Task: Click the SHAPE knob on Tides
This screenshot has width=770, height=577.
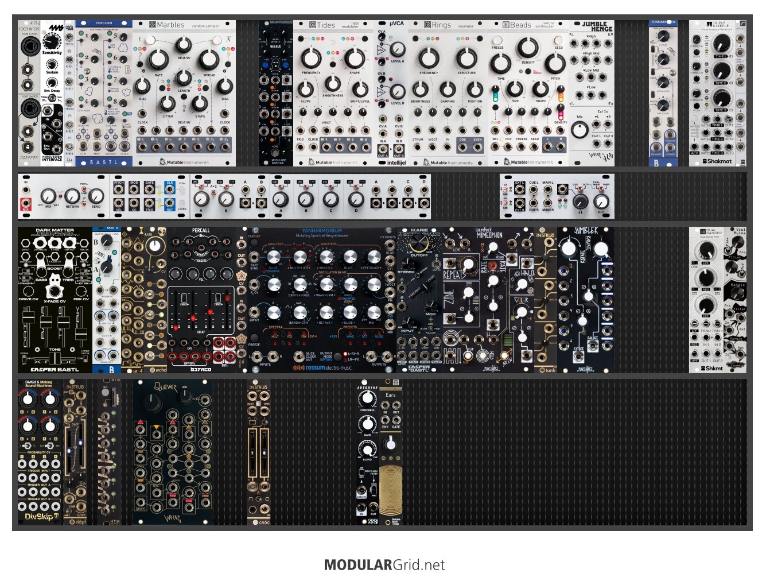Action: coord(354,58)
